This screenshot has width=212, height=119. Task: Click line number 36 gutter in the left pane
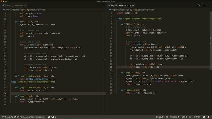click(5, 93)
